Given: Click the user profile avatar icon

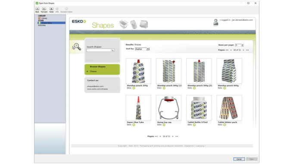Looking at the screenshot, I should point(215,22).
